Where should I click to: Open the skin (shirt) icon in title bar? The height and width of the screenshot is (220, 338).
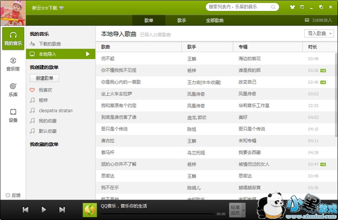click(x=292, y=7)
